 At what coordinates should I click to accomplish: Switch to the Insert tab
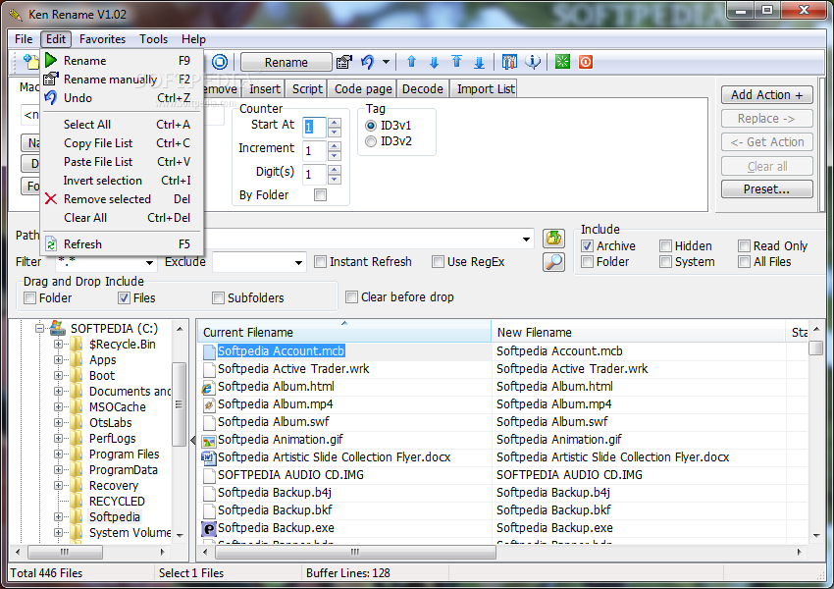point(264,89)
